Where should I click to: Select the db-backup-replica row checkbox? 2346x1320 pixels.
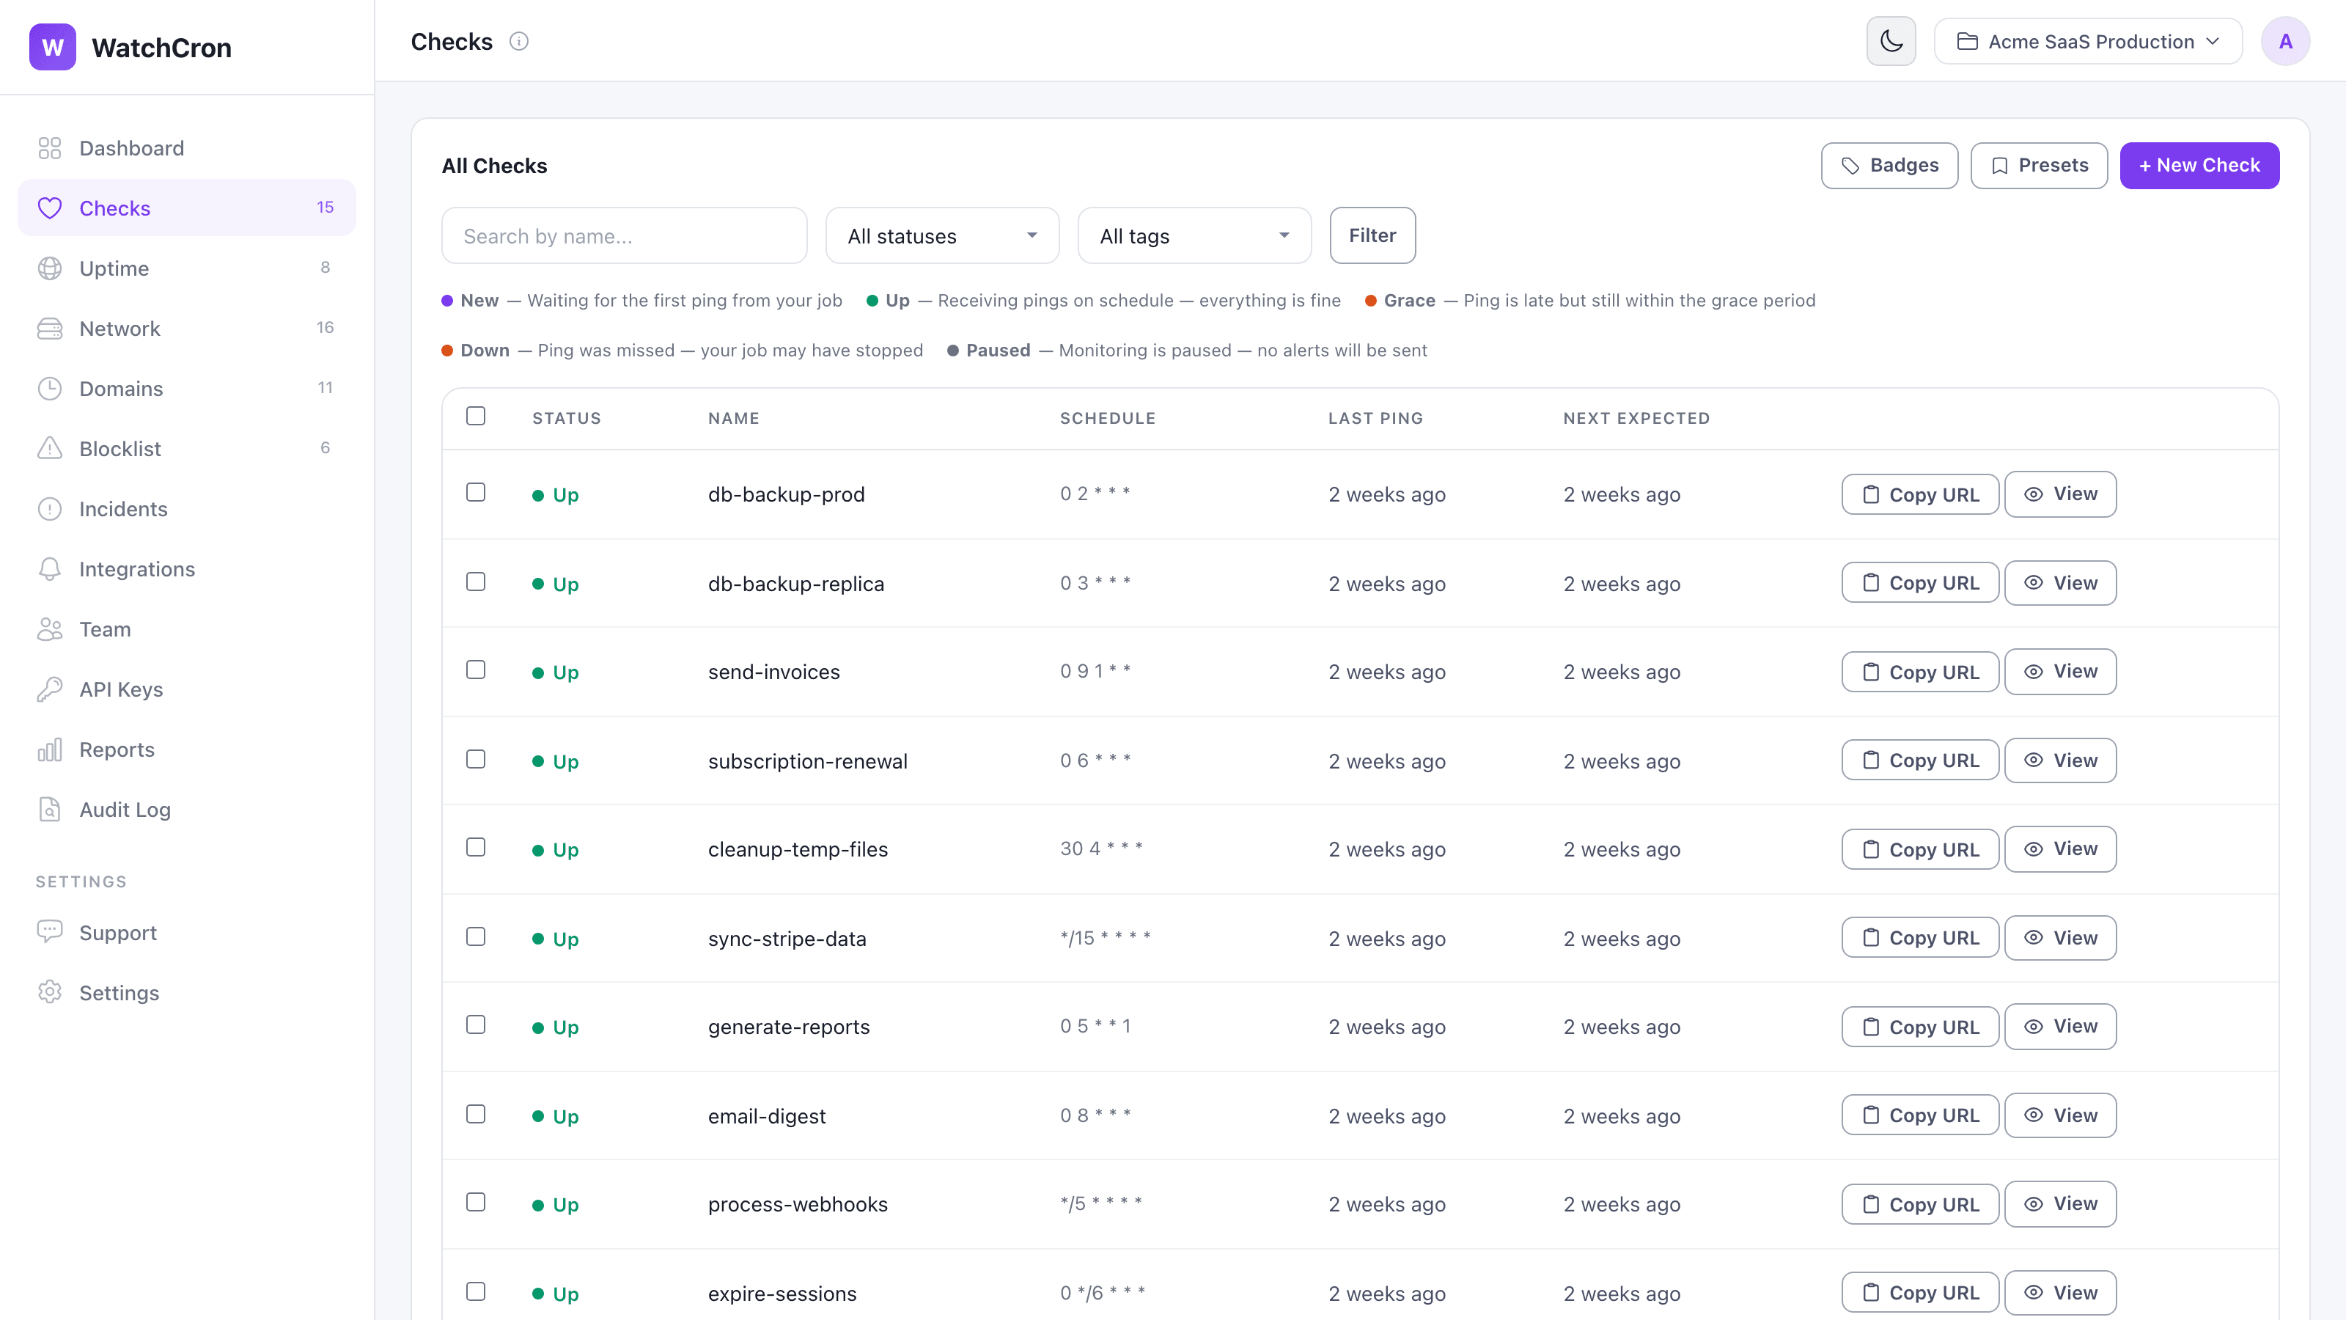[475, 582]
